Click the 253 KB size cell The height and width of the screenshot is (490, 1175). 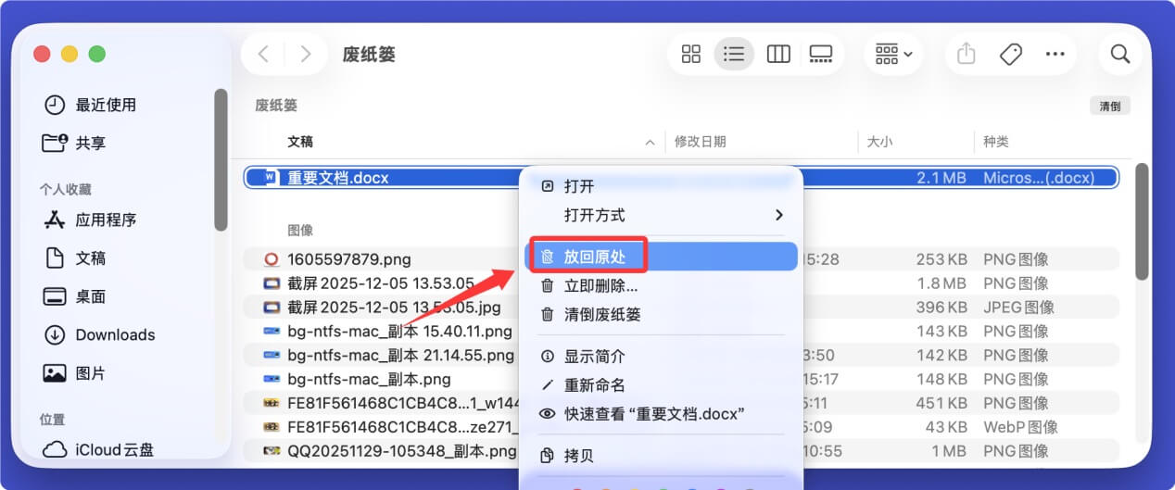[941, 259]
